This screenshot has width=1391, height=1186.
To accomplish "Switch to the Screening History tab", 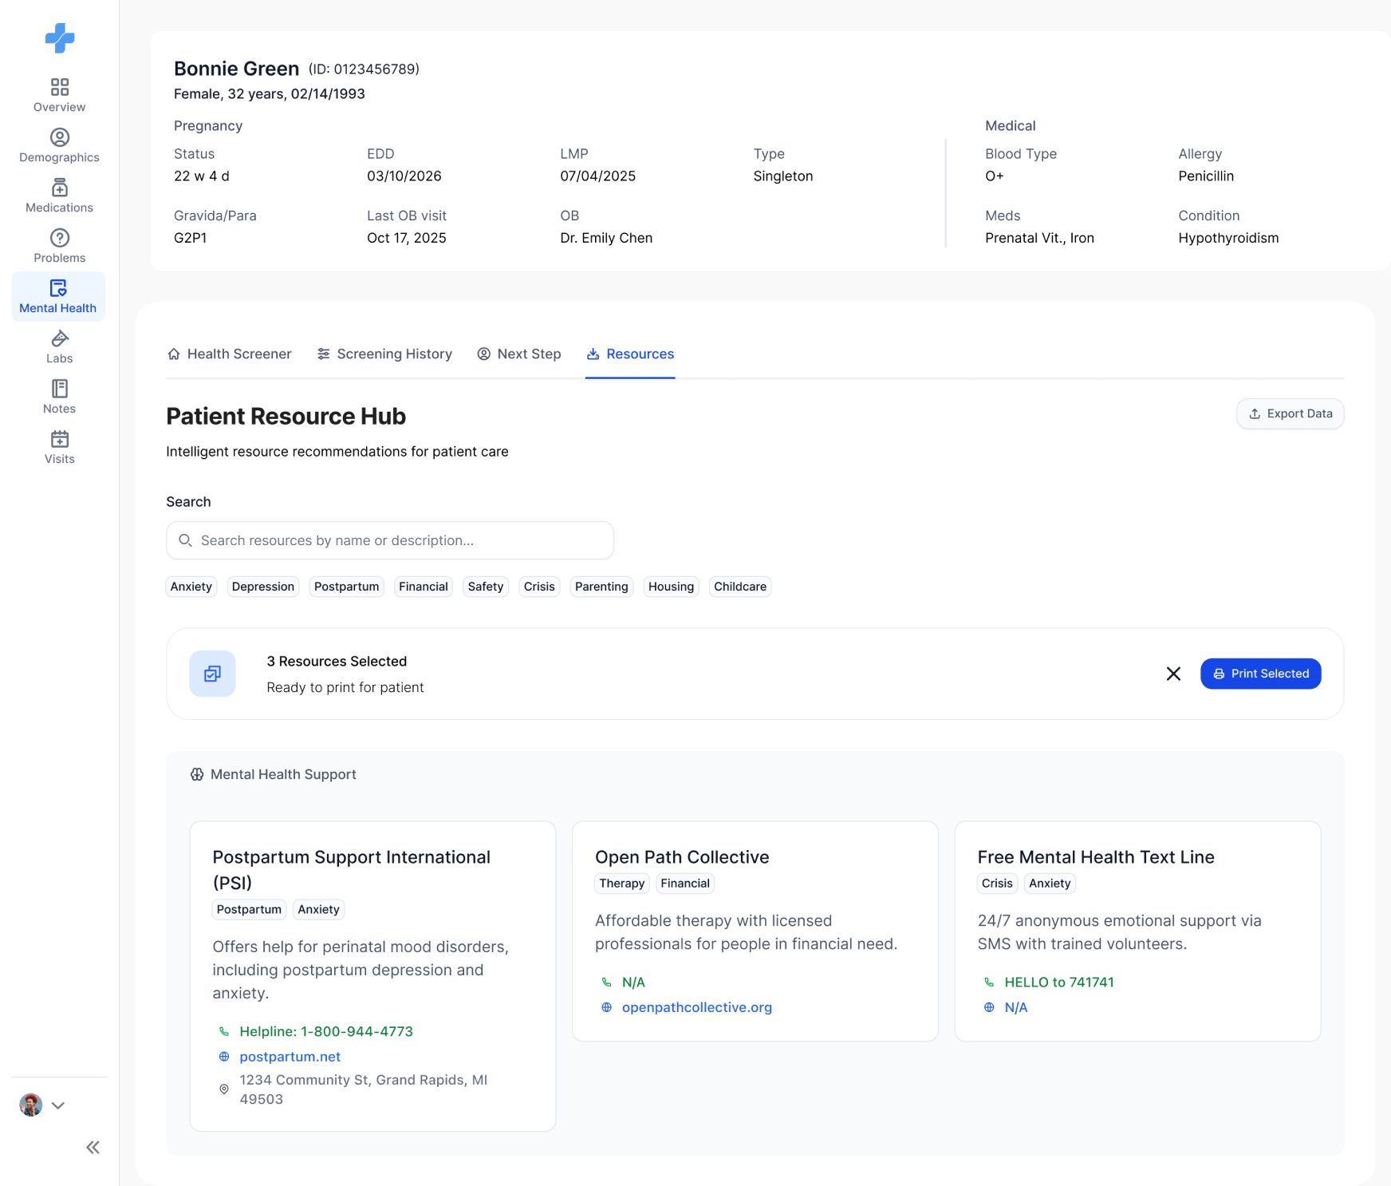I will (384, 354).
